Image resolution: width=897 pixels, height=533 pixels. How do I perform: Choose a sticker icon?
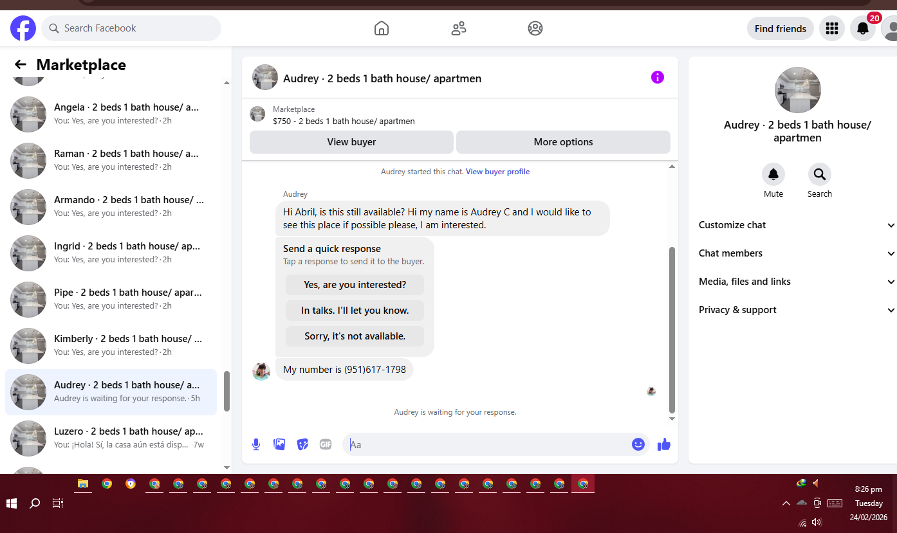pos(302,444)
